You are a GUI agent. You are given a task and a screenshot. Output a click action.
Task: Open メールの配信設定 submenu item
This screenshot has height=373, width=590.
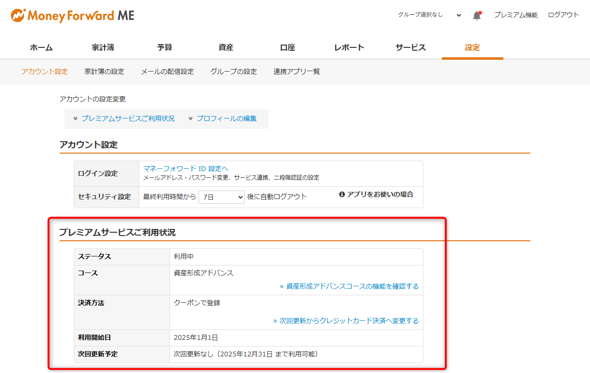pos(167,72)
